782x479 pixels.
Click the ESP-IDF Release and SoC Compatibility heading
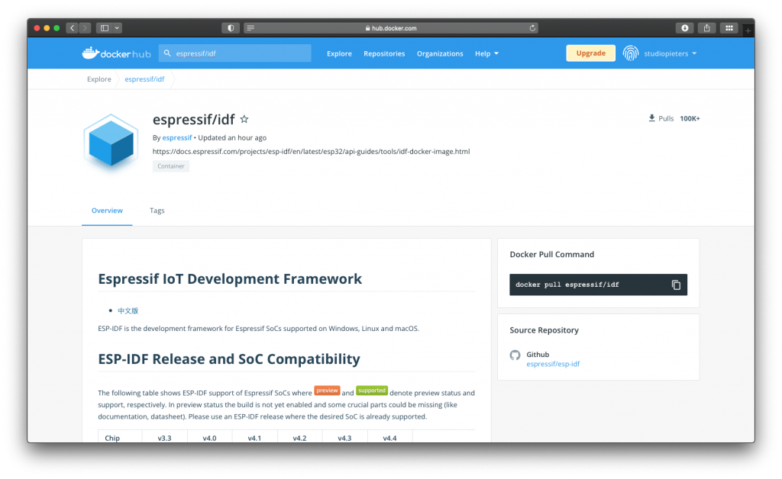(229, 359)
